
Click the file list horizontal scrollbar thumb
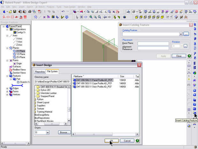[94, 134]
